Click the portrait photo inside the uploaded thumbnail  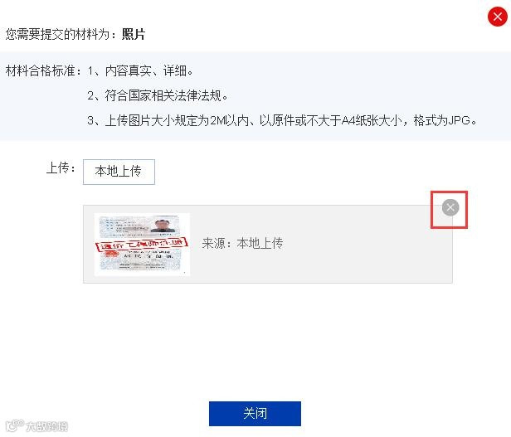coord(164,226)
